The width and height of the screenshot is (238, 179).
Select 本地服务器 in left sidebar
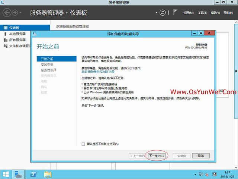(17, 34)
